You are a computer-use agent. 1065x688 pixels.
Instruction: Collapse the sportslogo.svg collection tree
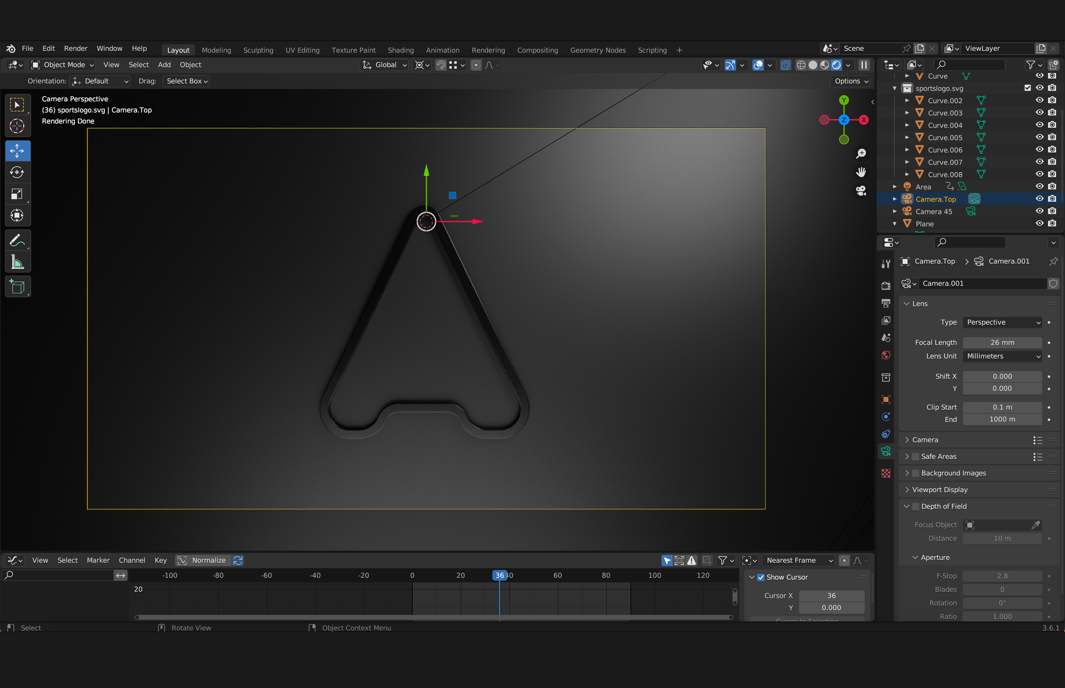(x=894, y=89)
